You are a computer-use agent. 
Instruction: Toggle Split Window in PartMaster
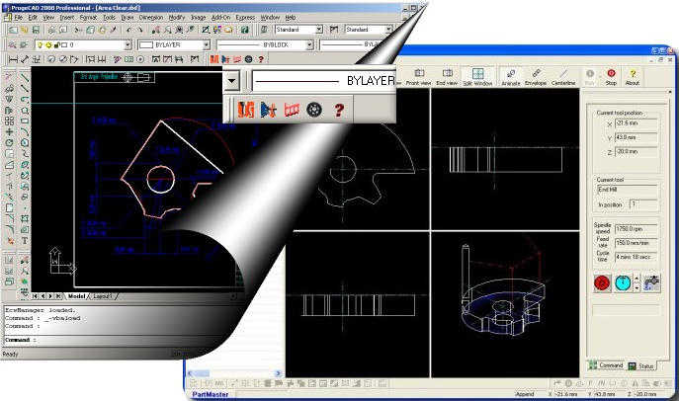[477, 77]
